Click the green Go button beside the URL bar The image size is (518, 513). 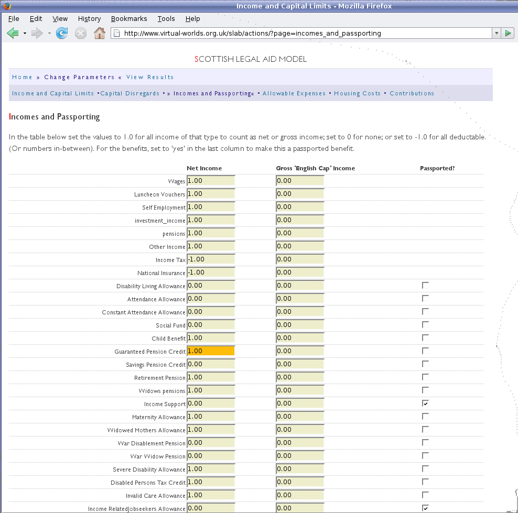point(508,34)
